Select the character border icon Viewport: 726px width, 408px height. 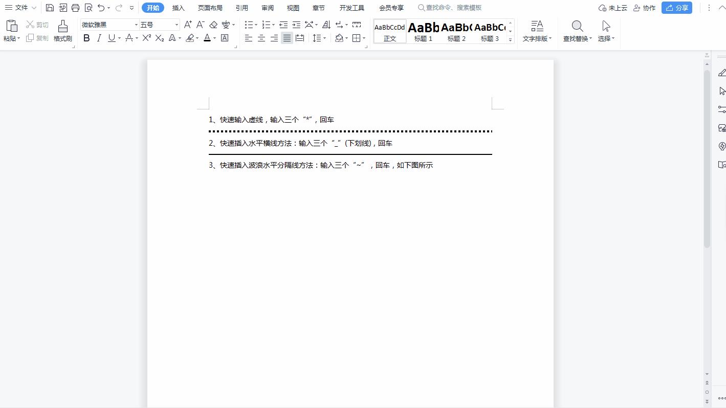click(x=224, y=37)
